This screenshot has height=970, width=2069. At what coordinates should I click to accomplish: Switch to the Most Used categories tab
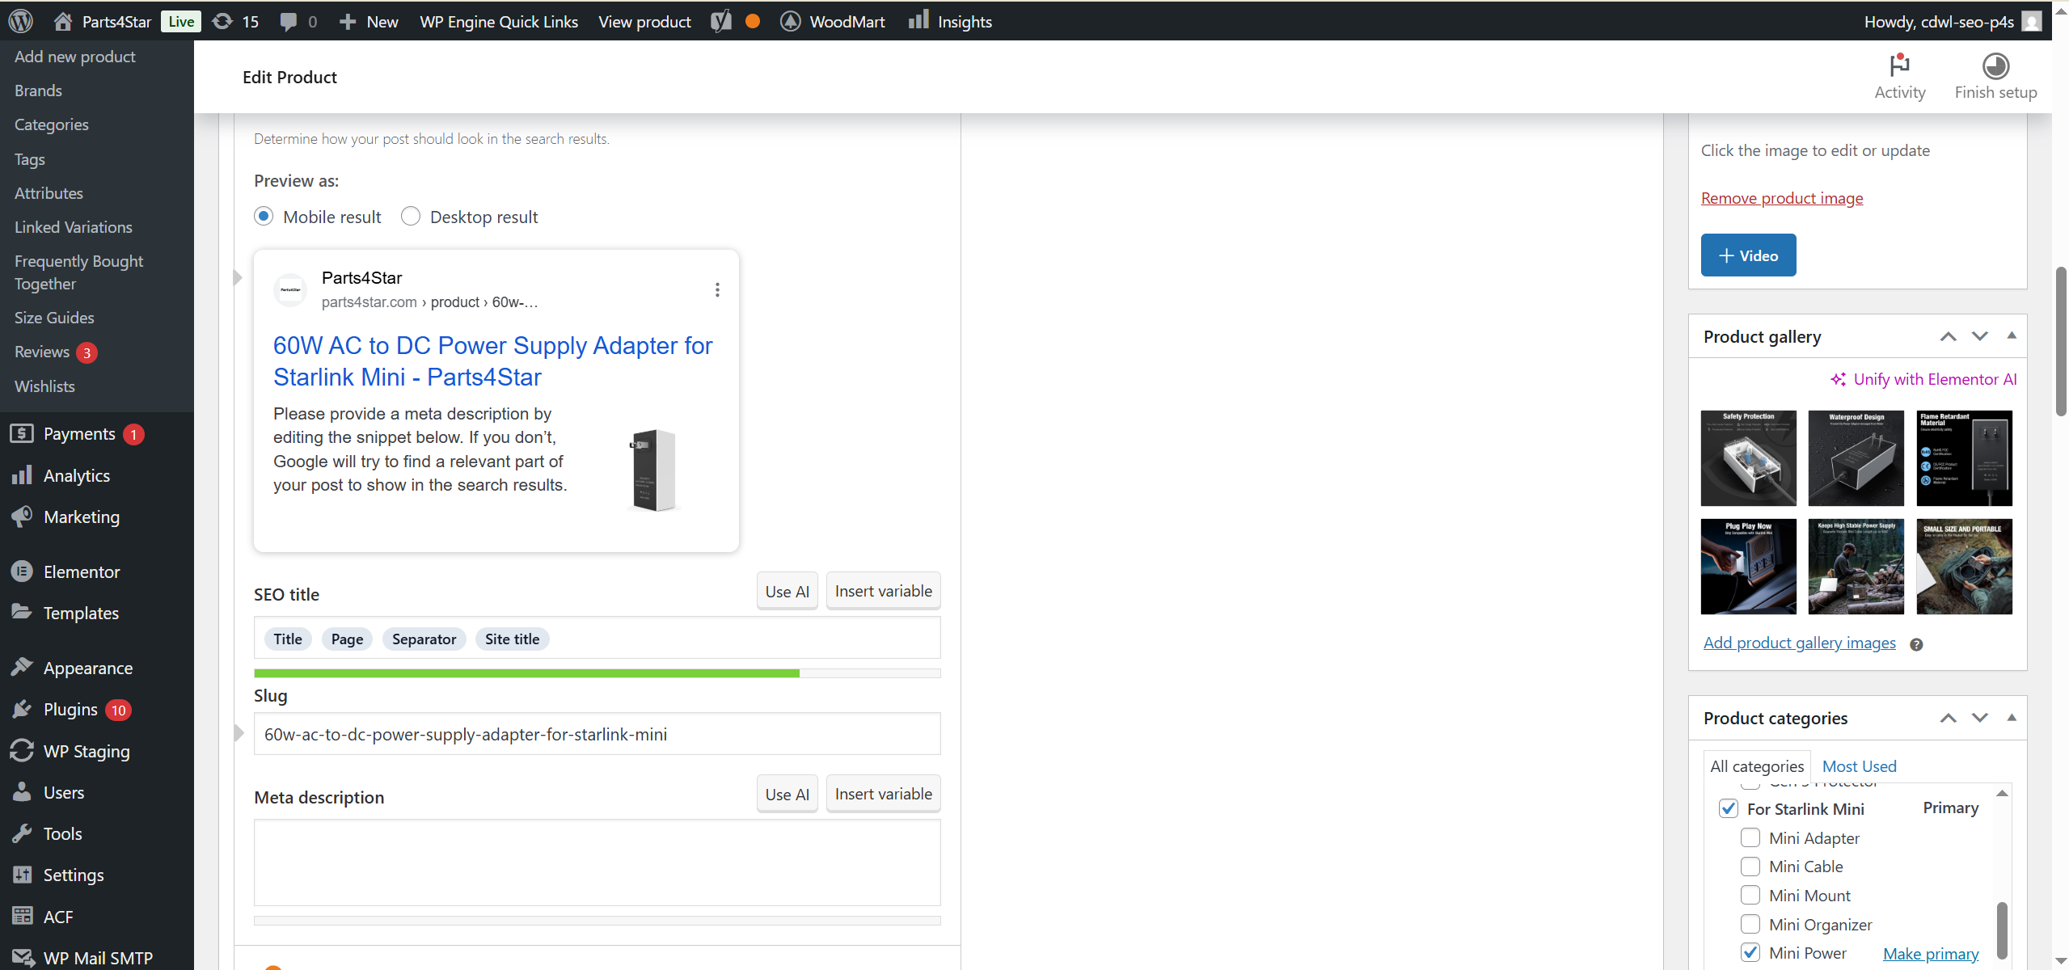coord(1858,766)
